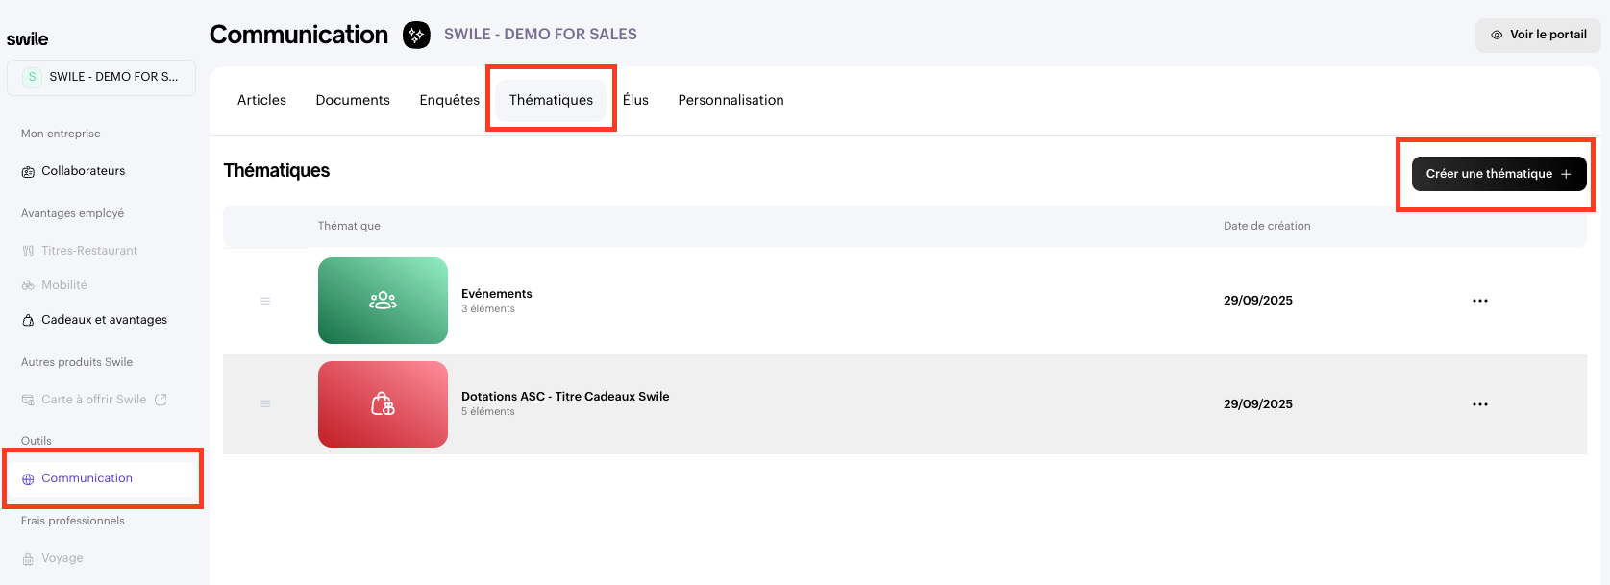Go to the Élus tab
Image resolution: width=1610 pixels, height=585 pixels.
coord(635,100)
